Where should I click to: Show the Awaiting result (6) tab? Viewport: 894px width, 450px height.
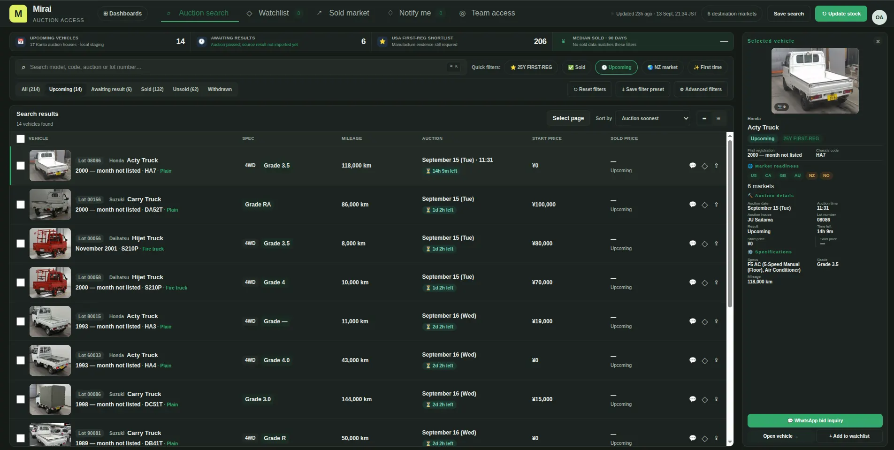111,89
